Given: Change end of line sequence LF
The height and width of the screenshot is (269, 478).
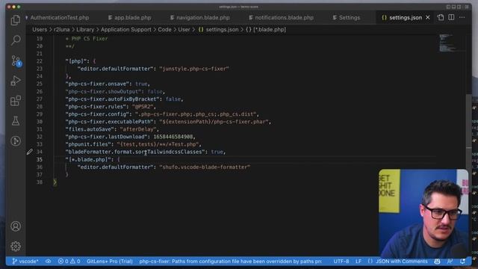Looking at the screenshot, I should coord(358,262).
